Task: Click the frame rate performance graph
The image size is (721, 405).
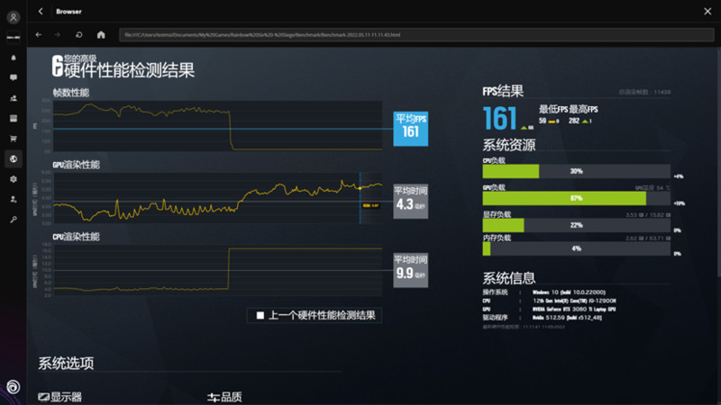Action: [x=217, y=126]
